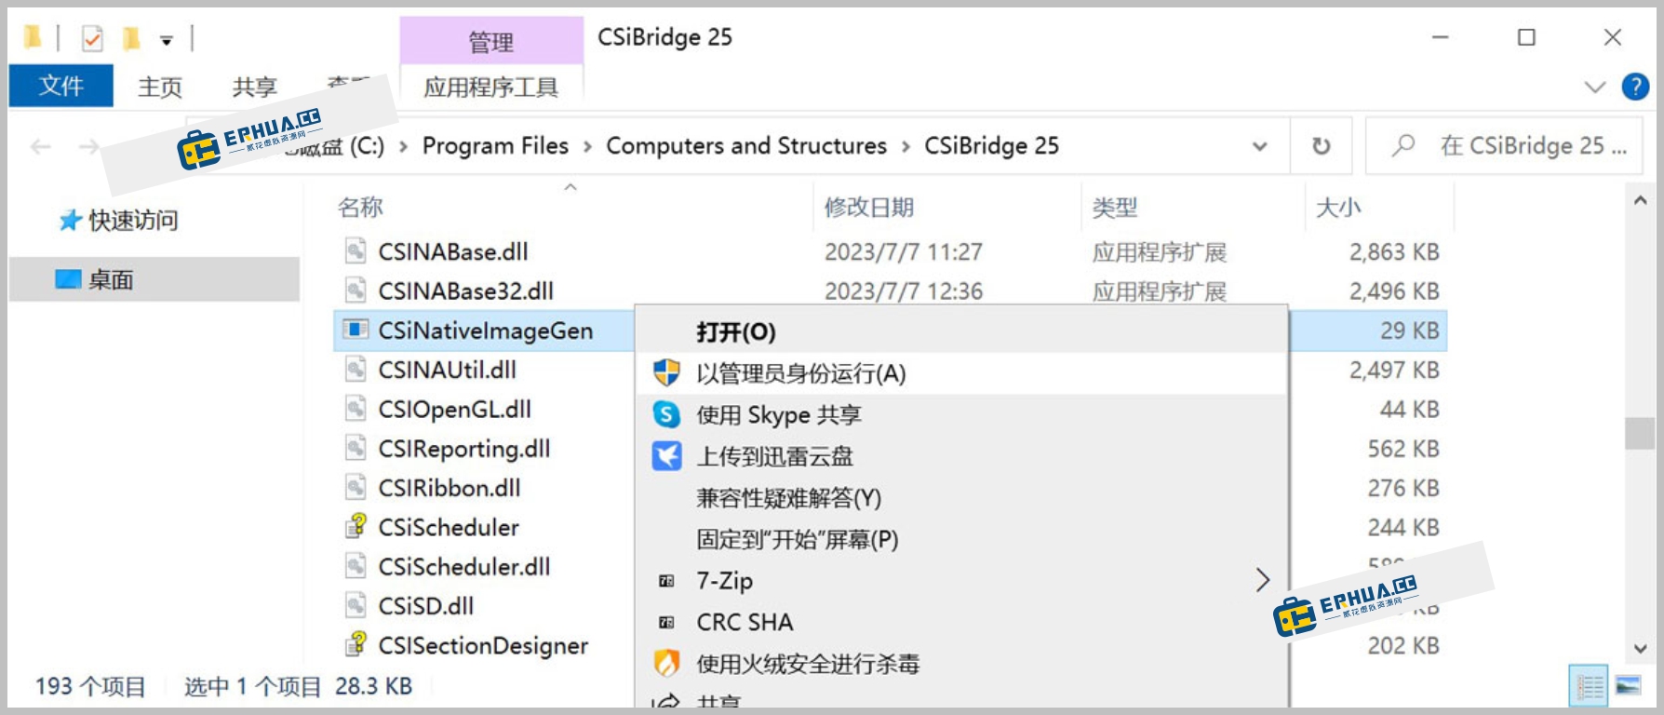
Task: Click the Skype icon in context menu
Action: click(x=666, y=414)
